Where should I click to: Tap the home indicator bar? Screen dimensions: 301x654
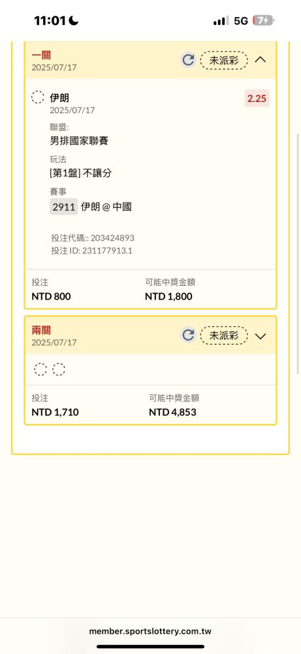coord(150,647)
